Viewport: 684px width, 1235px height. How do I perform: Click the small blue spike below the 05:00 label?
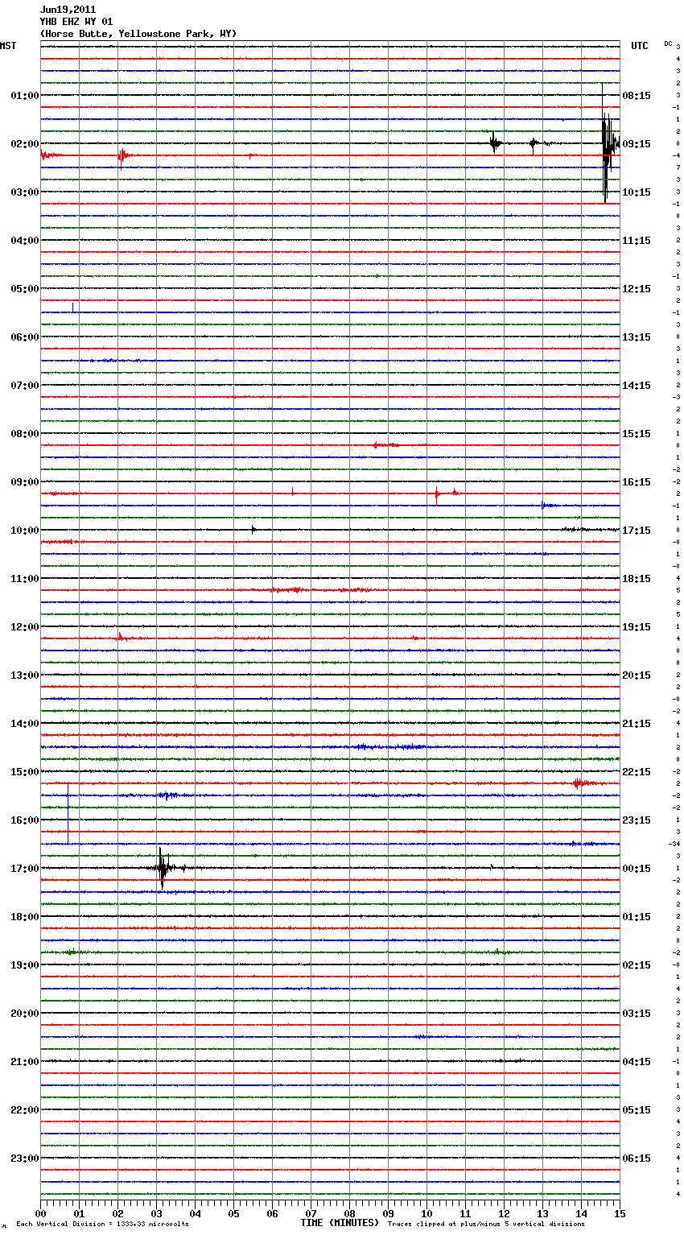pos(72,308)
